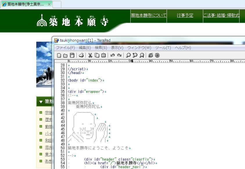
Task: Open the ご法事・結婚・帰敬式 link
Action: click(221, 15)
